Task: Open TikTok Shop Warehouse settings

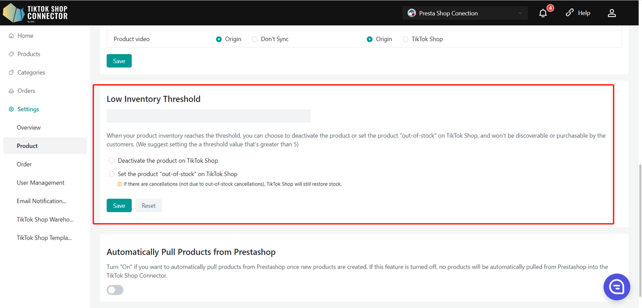Action: click(44, 219)
